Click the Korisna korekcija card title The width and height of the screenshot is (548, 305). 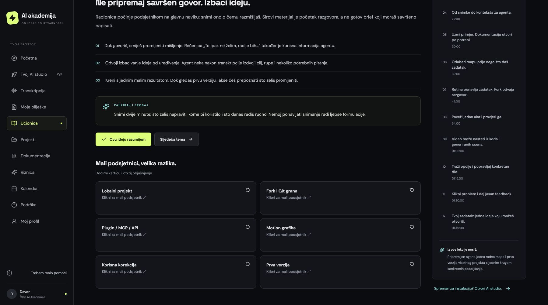(x=119, y=265)
